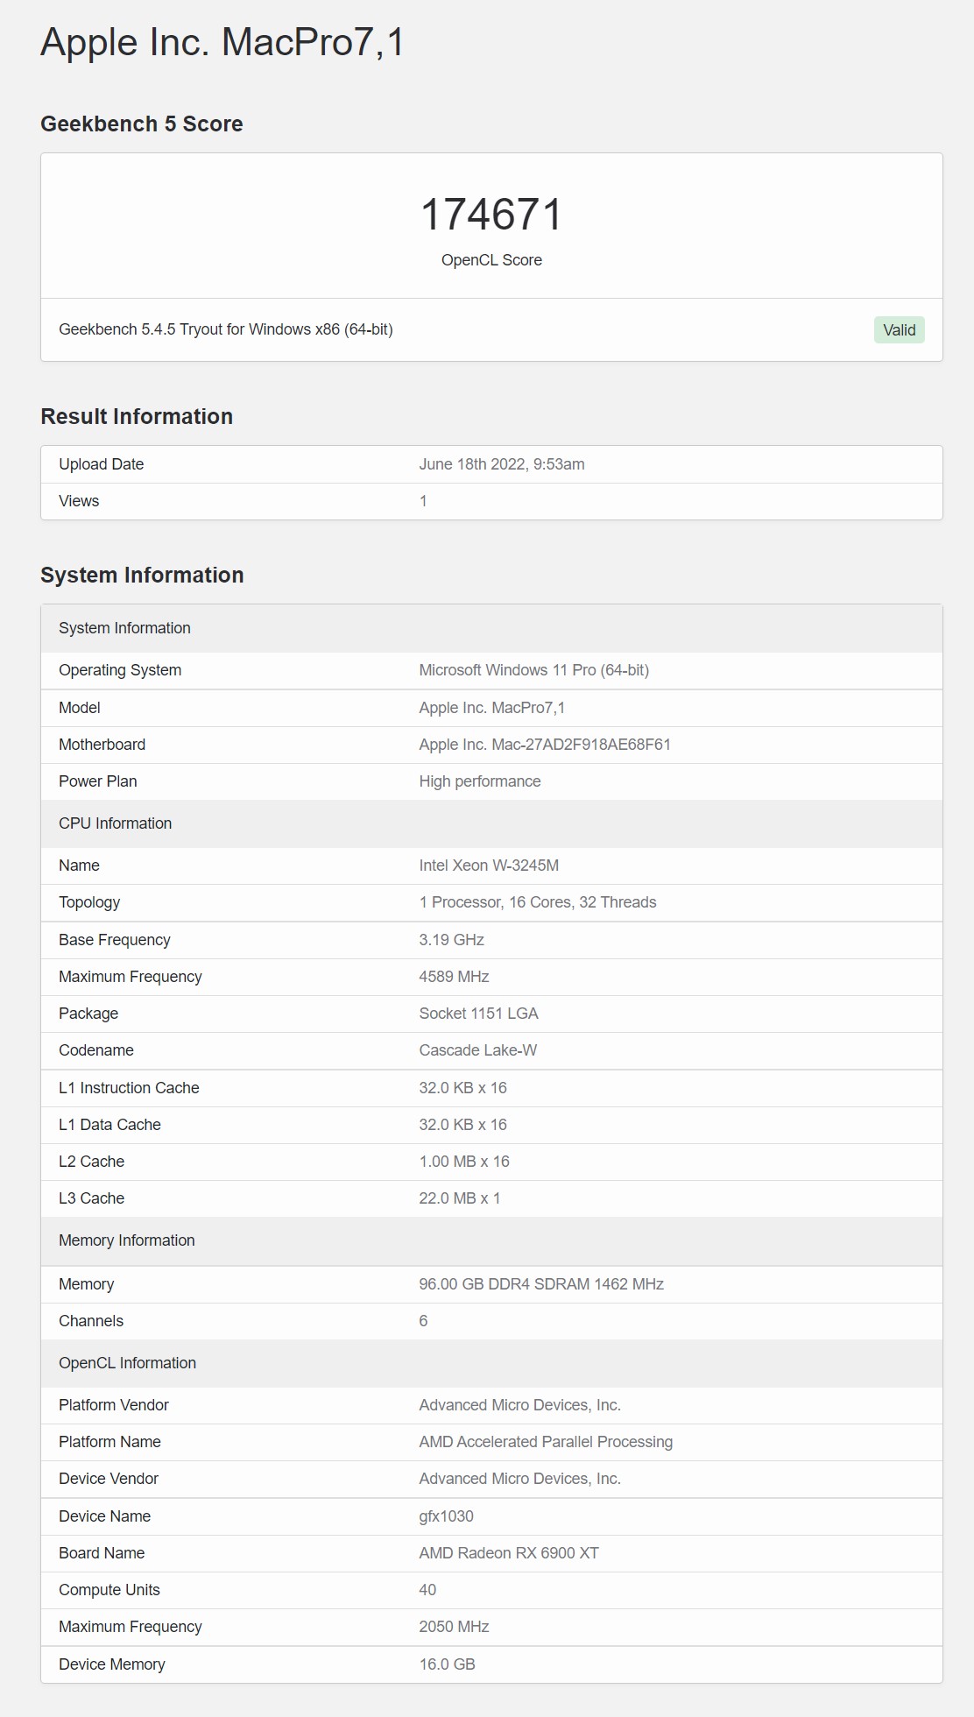Click the gfx1030 device name value

coord(446,1516)
